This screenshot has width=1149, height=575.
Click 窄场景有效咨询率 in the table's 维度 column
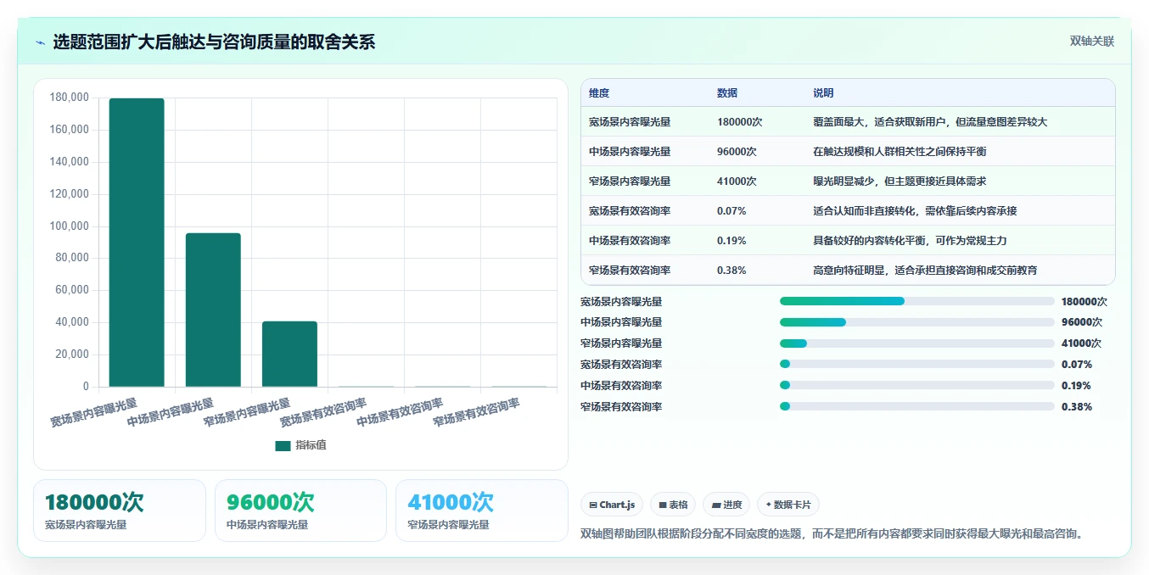pyautogui.click(x=630, y=271)
